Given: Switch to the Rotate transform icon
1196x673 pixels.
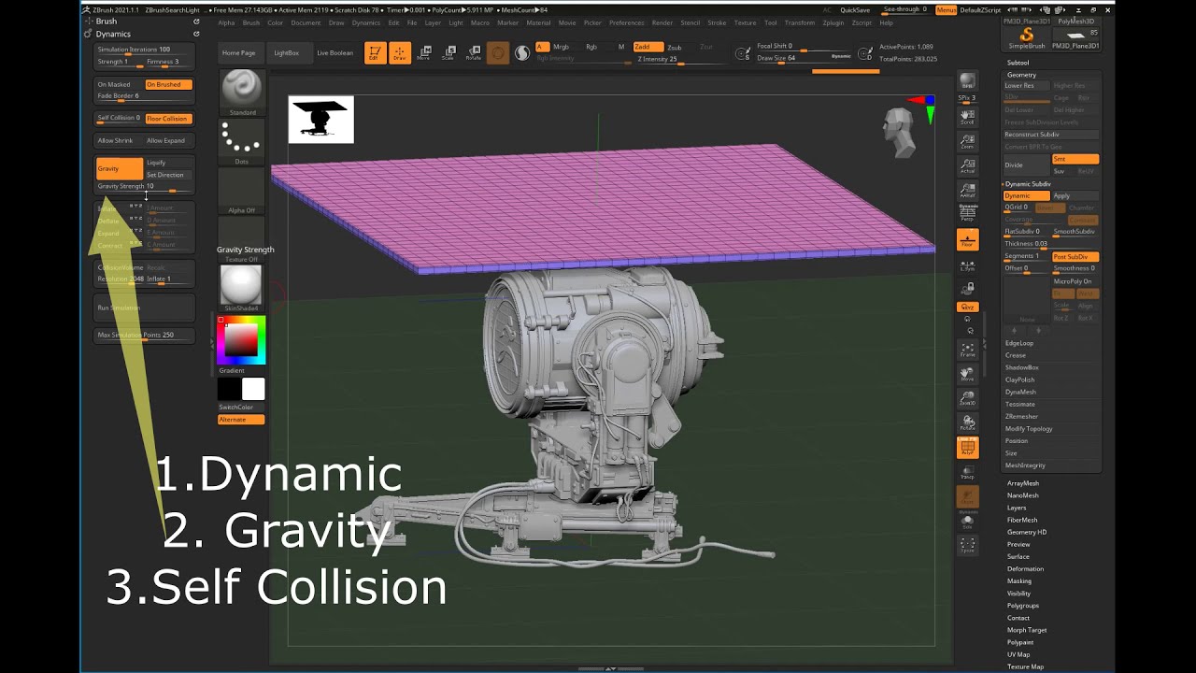Looking at the screenshot, I should 472,53.
